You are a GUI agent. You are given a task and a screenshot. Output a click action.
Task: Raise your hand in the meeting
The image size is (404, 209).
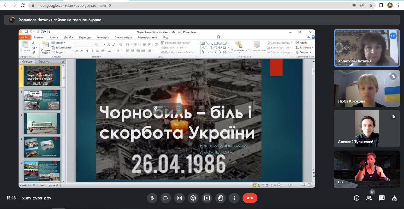[x=220, y=198]
